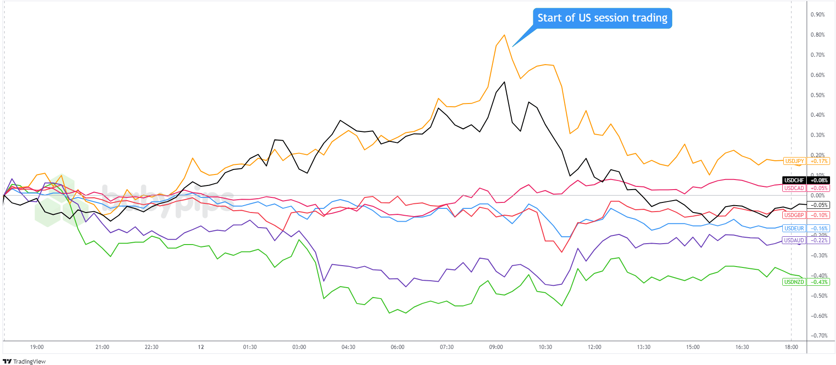Click the 18:00 time axis label
Image resolution: width=836 pixels, height=365 pixels.
click(x=791, y=347)
